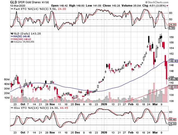Click the 80 label on Fast STO axis

click(170, 13)
